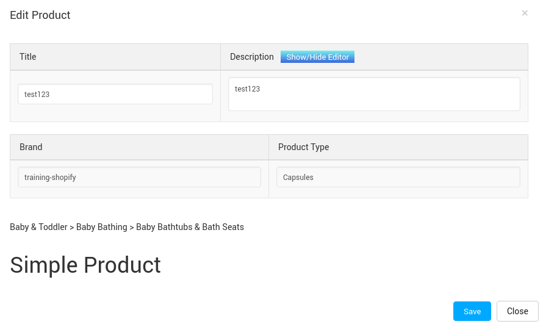
Task: Save the product changes
Action: coord(472,311)
